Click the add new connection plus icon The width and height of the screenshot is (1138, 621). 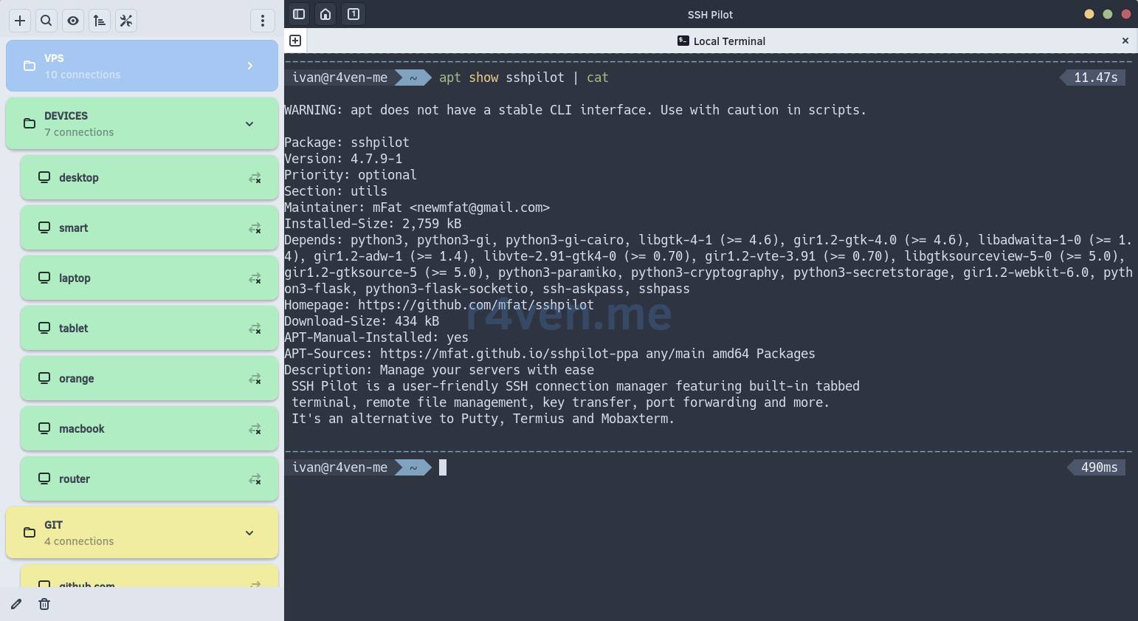[x=20, y=21]
